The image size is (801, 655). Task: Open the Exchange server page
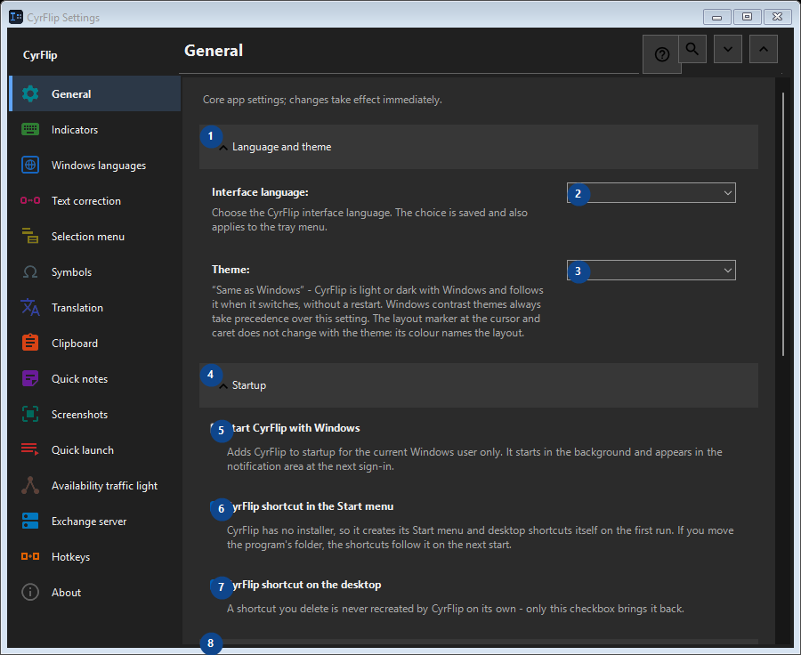[x=95, y=522]
